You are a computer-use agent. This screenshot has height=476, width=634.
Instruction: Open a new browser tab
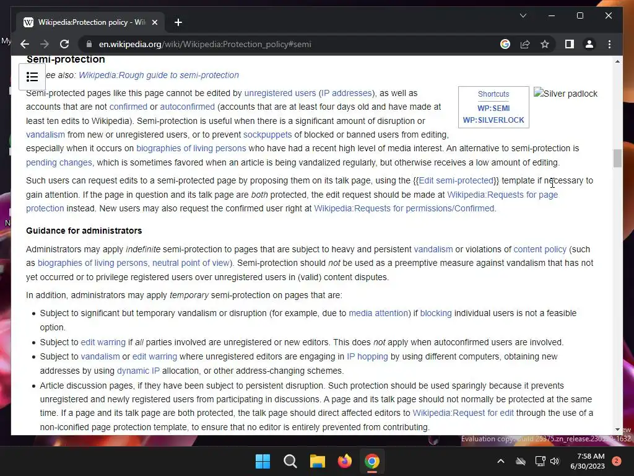coord(178,22)
